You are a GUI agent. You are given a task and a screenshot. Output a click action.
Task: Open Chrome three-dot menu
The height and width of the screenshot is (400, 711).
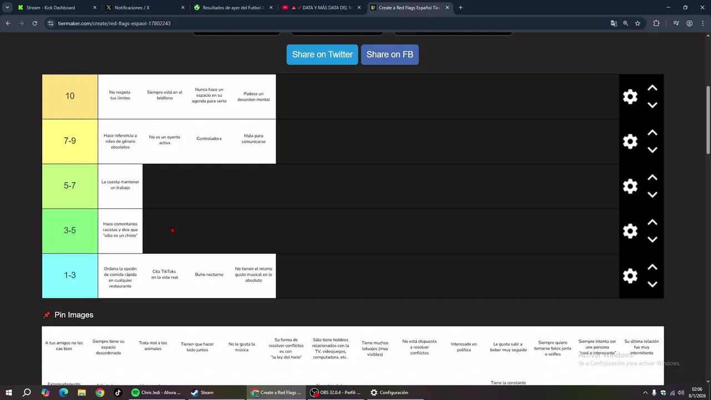pyautogui.click(x=702, y=23)
